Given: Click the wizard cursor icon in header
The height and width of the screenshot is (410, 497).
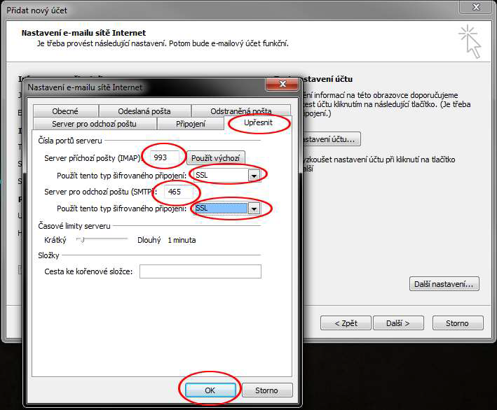Looking at the screenshot, I should click(x=469, y=41).
